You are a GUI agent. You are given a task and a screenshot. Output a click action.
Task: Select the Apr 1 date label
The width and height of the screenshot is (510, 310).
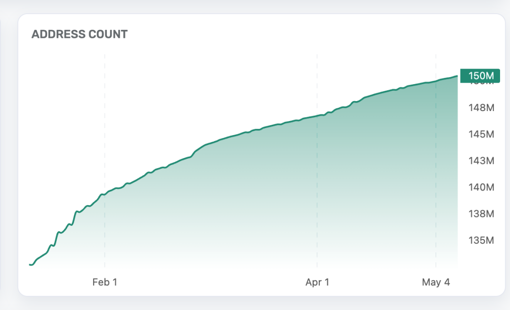[x=317, y=282]
